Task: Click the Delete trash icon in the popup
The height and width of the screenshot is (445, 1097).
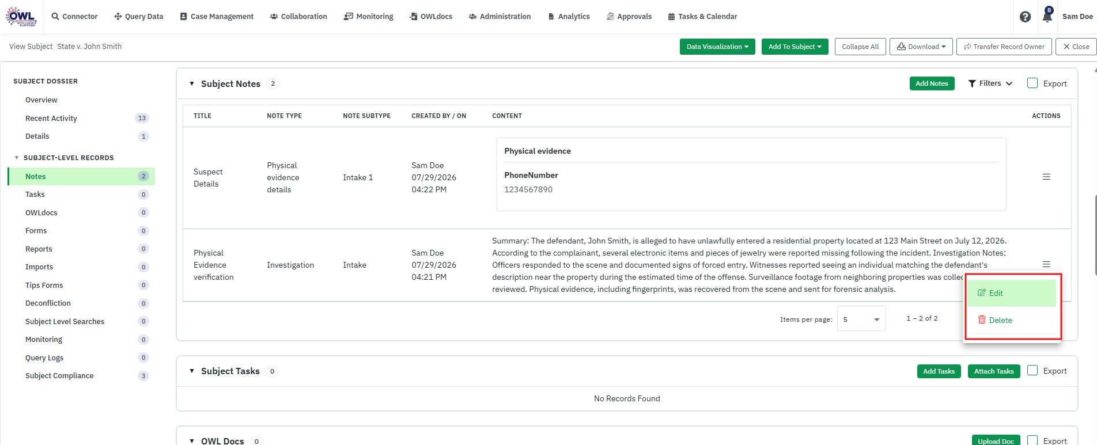Action: pyautogui.click(x=982, y=320)
